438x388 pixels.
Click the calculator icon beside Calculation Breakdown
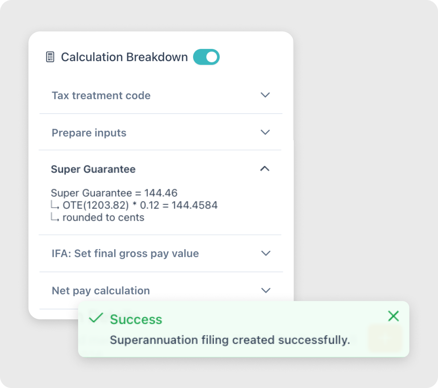tap(50, 57)
